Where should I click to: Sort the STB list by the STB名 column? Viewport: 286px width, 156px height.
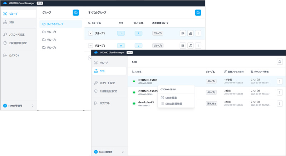point(137,71)
